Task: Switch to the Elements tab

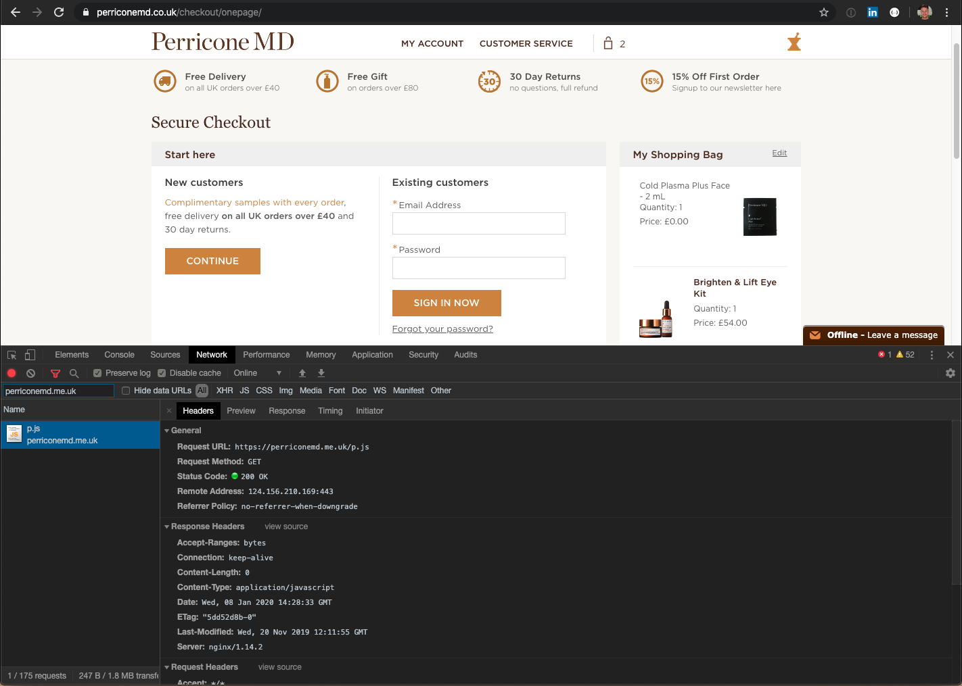Action: coord(72,355)
